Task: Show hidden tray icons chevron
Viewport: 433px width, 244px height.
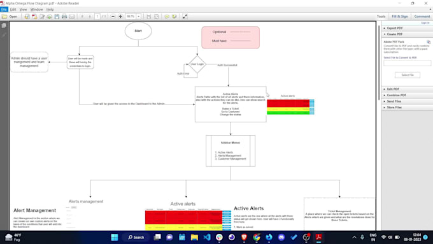Action: tap(354, 238)
